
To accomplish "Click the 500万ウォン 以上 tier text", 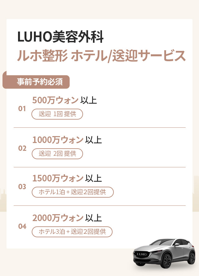I will (65, 101).
